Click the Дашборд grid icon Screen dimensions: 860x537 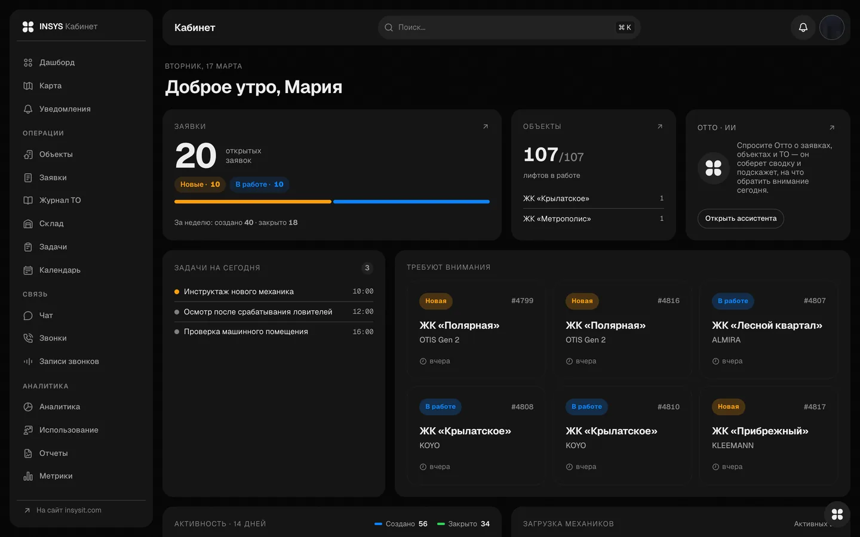(x=28, y=63)
